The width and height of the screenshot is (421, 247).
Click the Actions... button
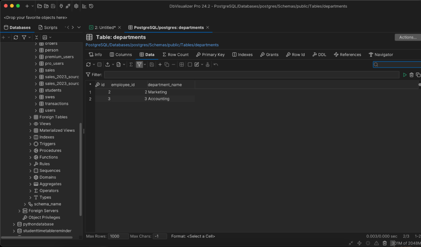(x=407, y=37)
